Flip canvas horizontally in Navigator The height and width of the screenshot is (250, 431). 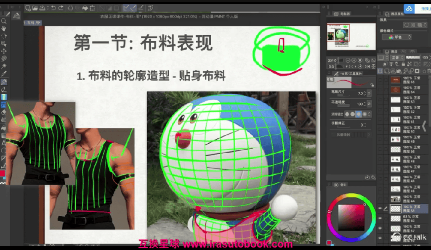click(x=367, y=66)
